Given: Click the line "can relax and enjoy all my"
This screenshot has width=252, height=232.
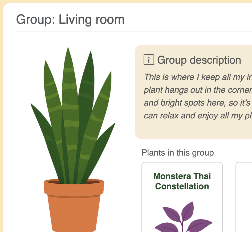Looking at the screenshot, I should (198, 115).
